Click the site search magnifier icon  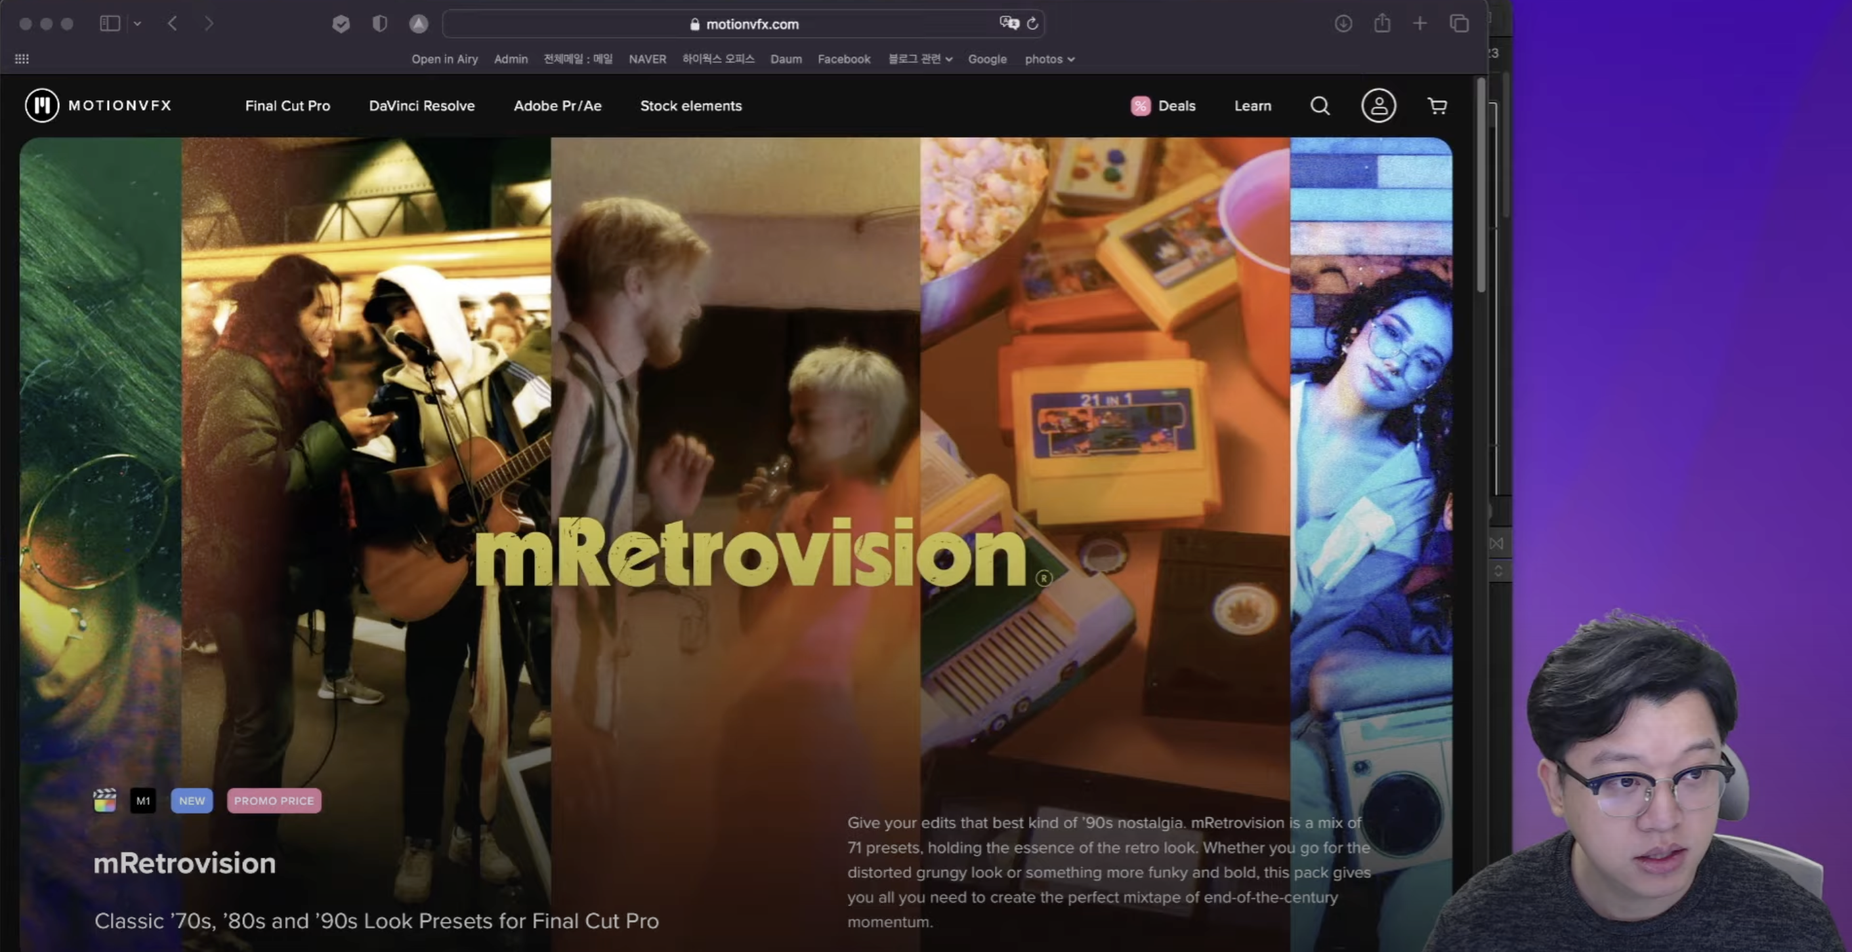click(1320, 106)
